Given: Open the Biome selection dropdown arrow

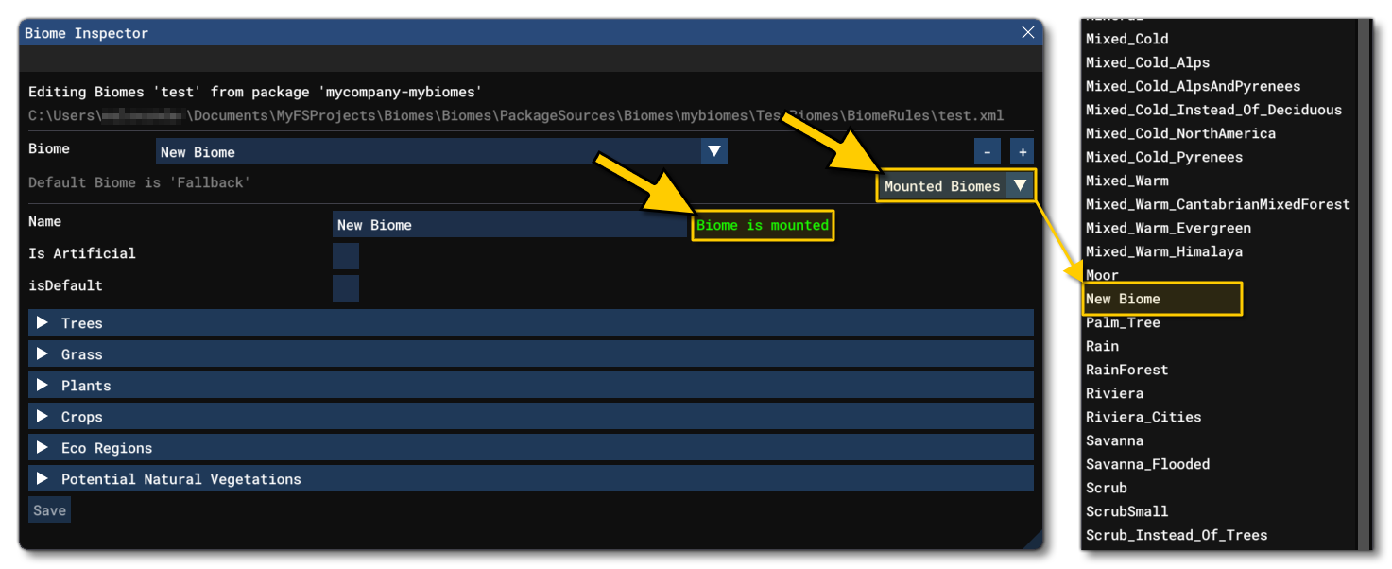Looking at the screenshot, I should (x=714, y=152).
